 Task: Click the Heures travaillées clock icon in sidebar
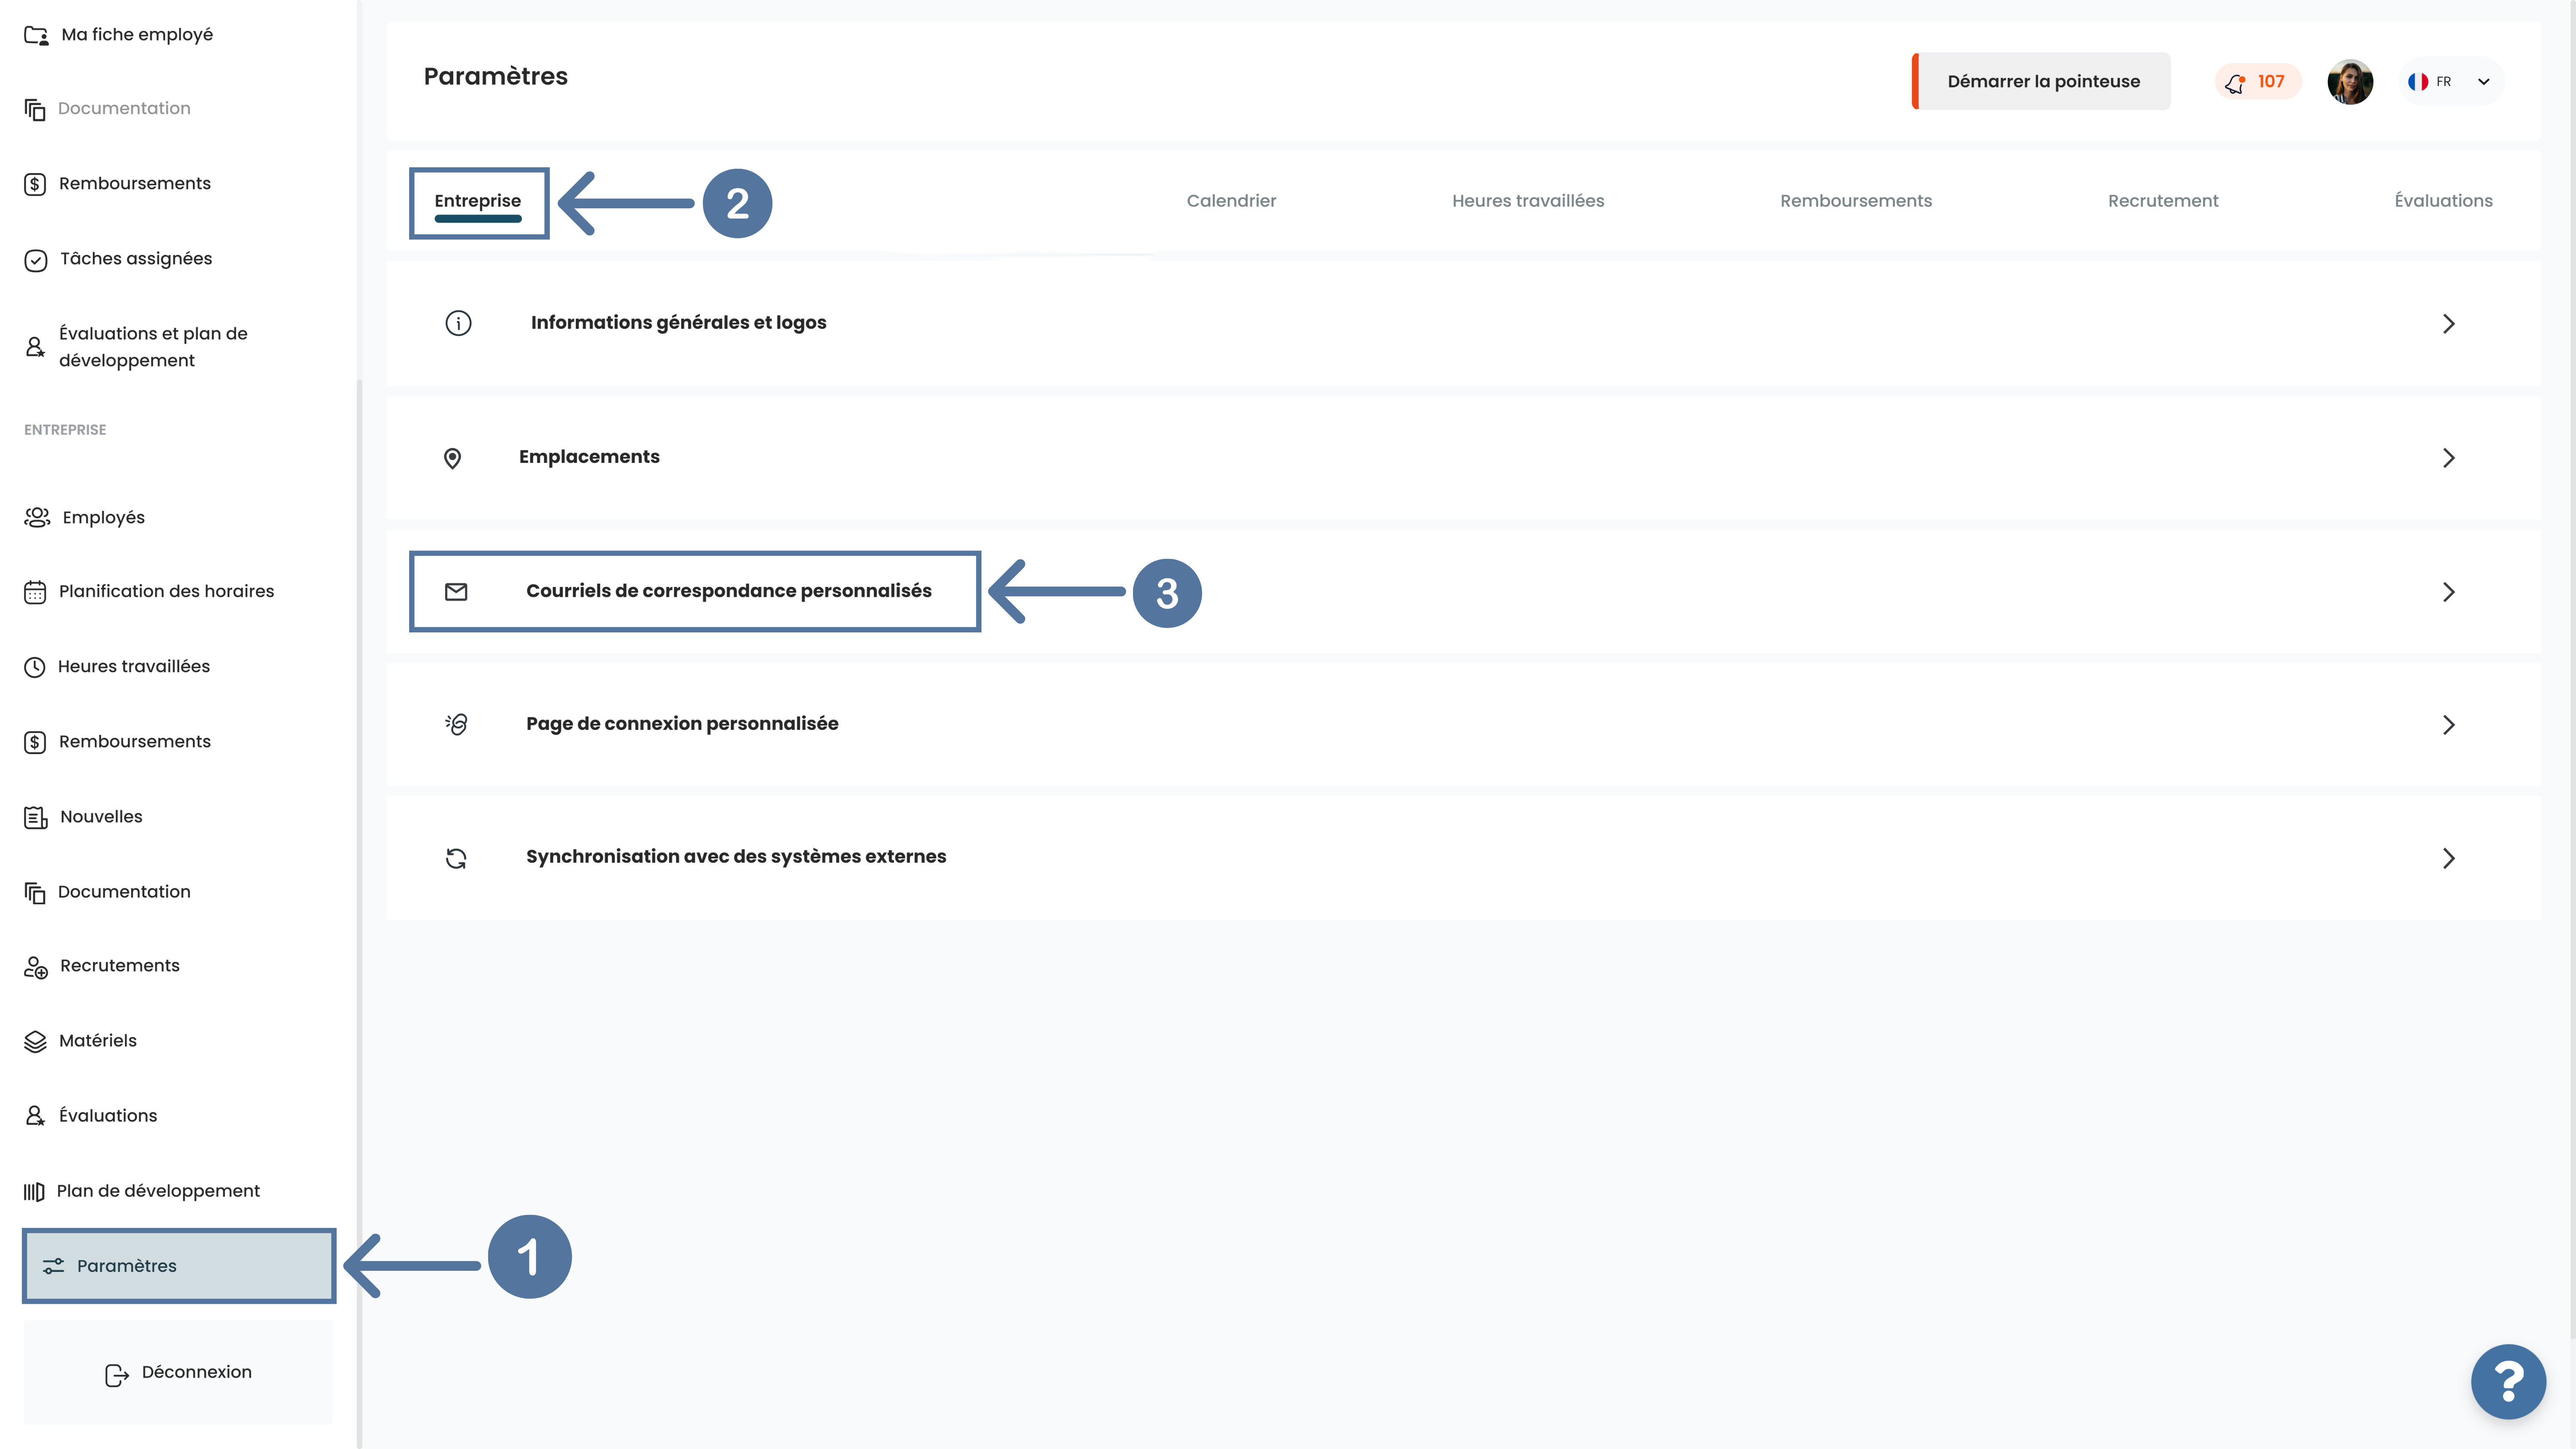coord(35,667)
